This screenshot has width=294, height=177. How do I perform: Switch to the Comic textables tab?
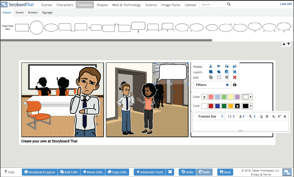20,12
